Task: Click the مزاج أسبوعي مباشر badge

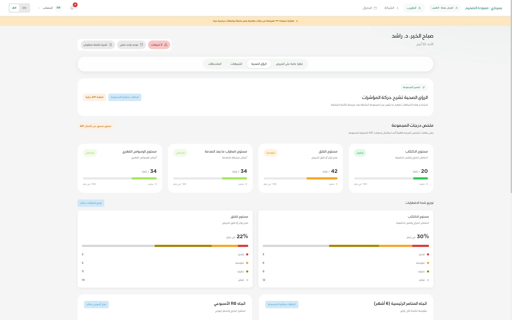Action: [96, 305]
